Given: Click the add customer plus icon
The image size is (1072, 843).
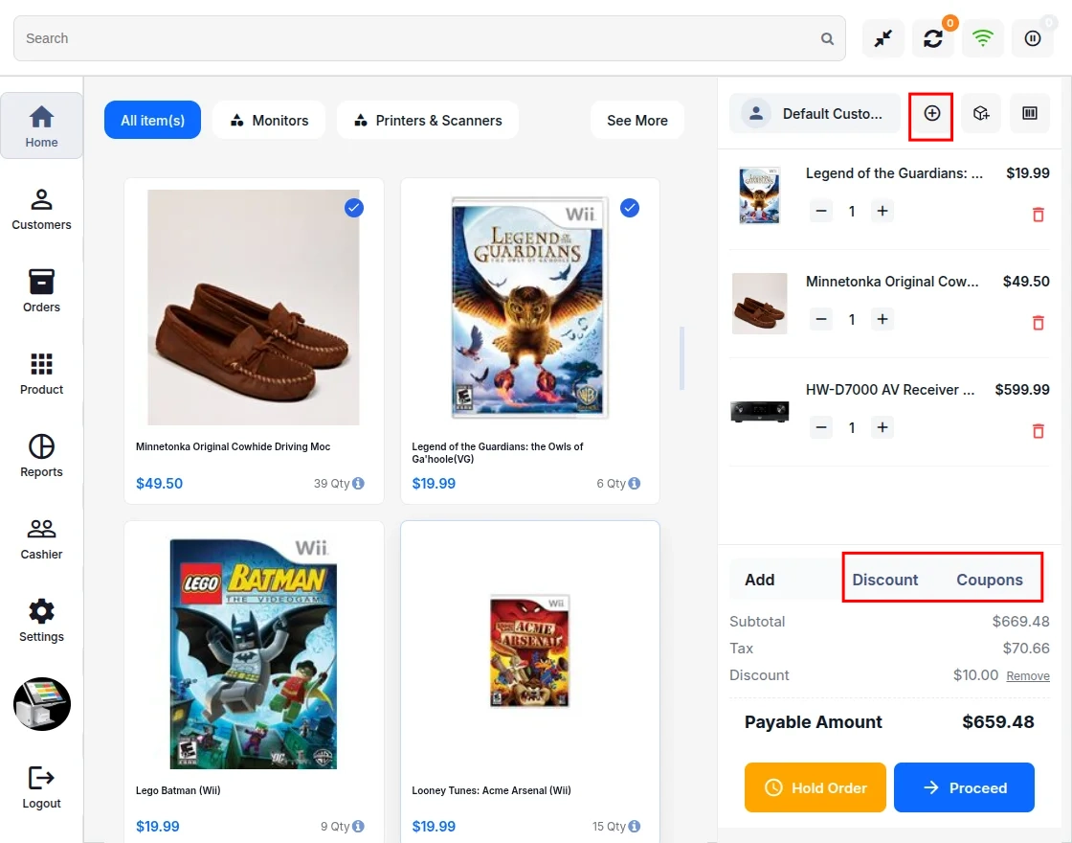Looking at the screenshot, I should click(932, 114).
